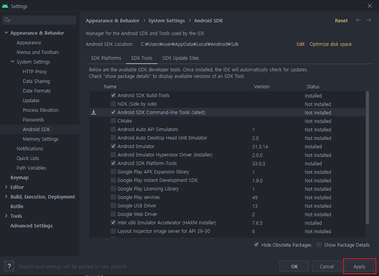Select Kotlin settings

point(17,206)
